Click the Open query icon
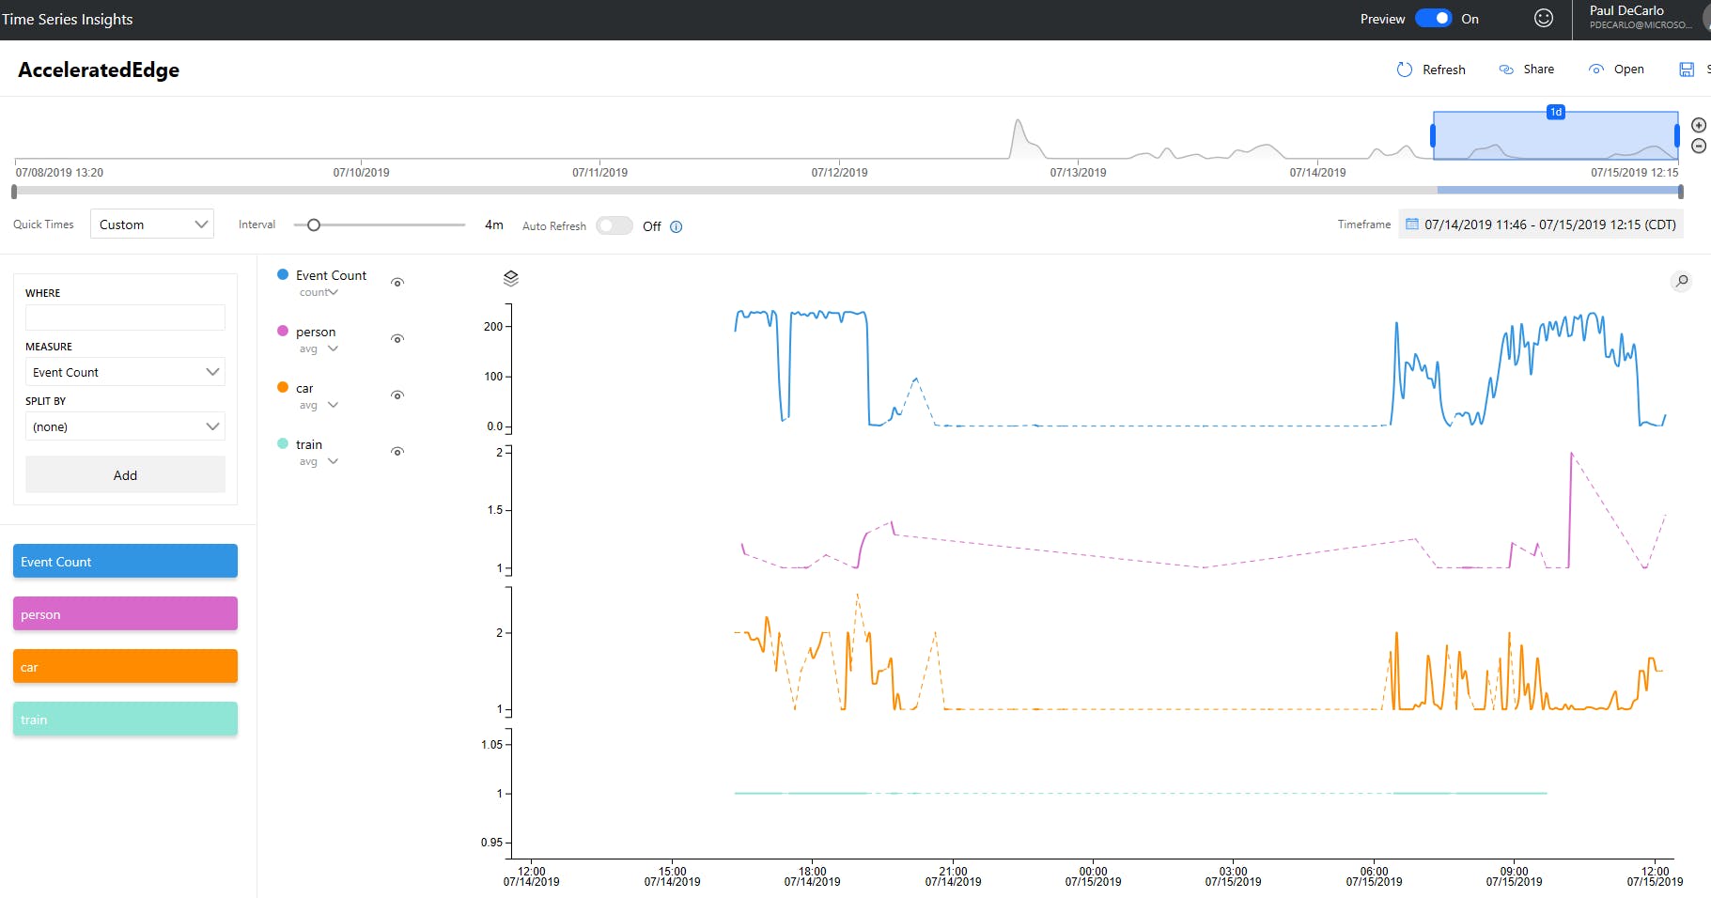1711x898 pixels. [1596, 70]
